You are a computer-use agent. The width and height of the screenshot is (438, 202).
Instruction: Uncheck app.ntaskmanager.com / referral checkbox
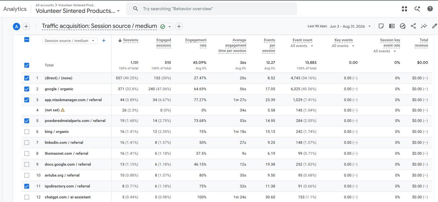click(x=27, y=100)
